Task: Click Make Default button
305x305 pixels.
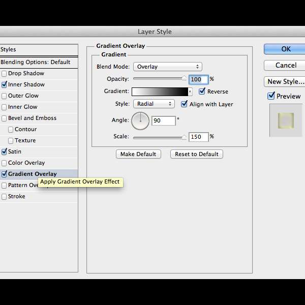Action: (138, 154)
